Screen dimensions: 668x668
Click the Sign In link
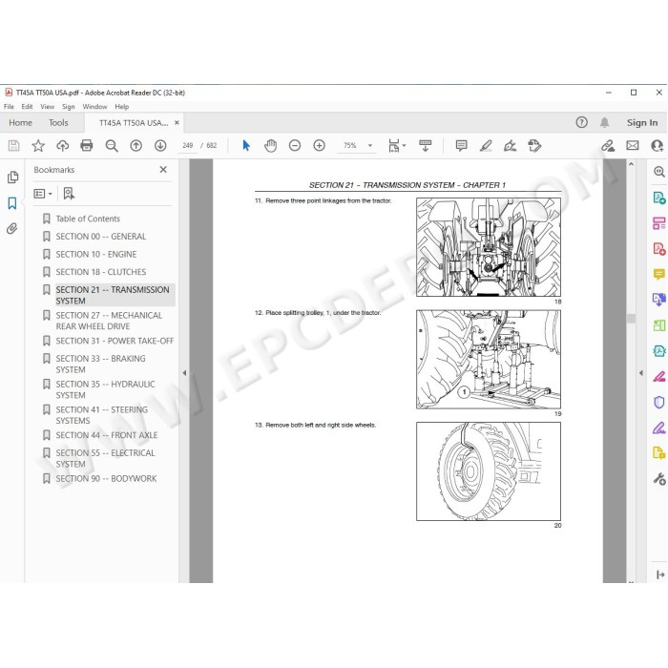[642, 123]
